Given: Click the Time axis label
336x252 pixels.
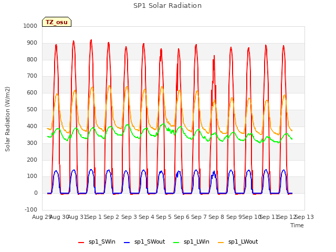Looking at the screenshot, I should point(297,225).
